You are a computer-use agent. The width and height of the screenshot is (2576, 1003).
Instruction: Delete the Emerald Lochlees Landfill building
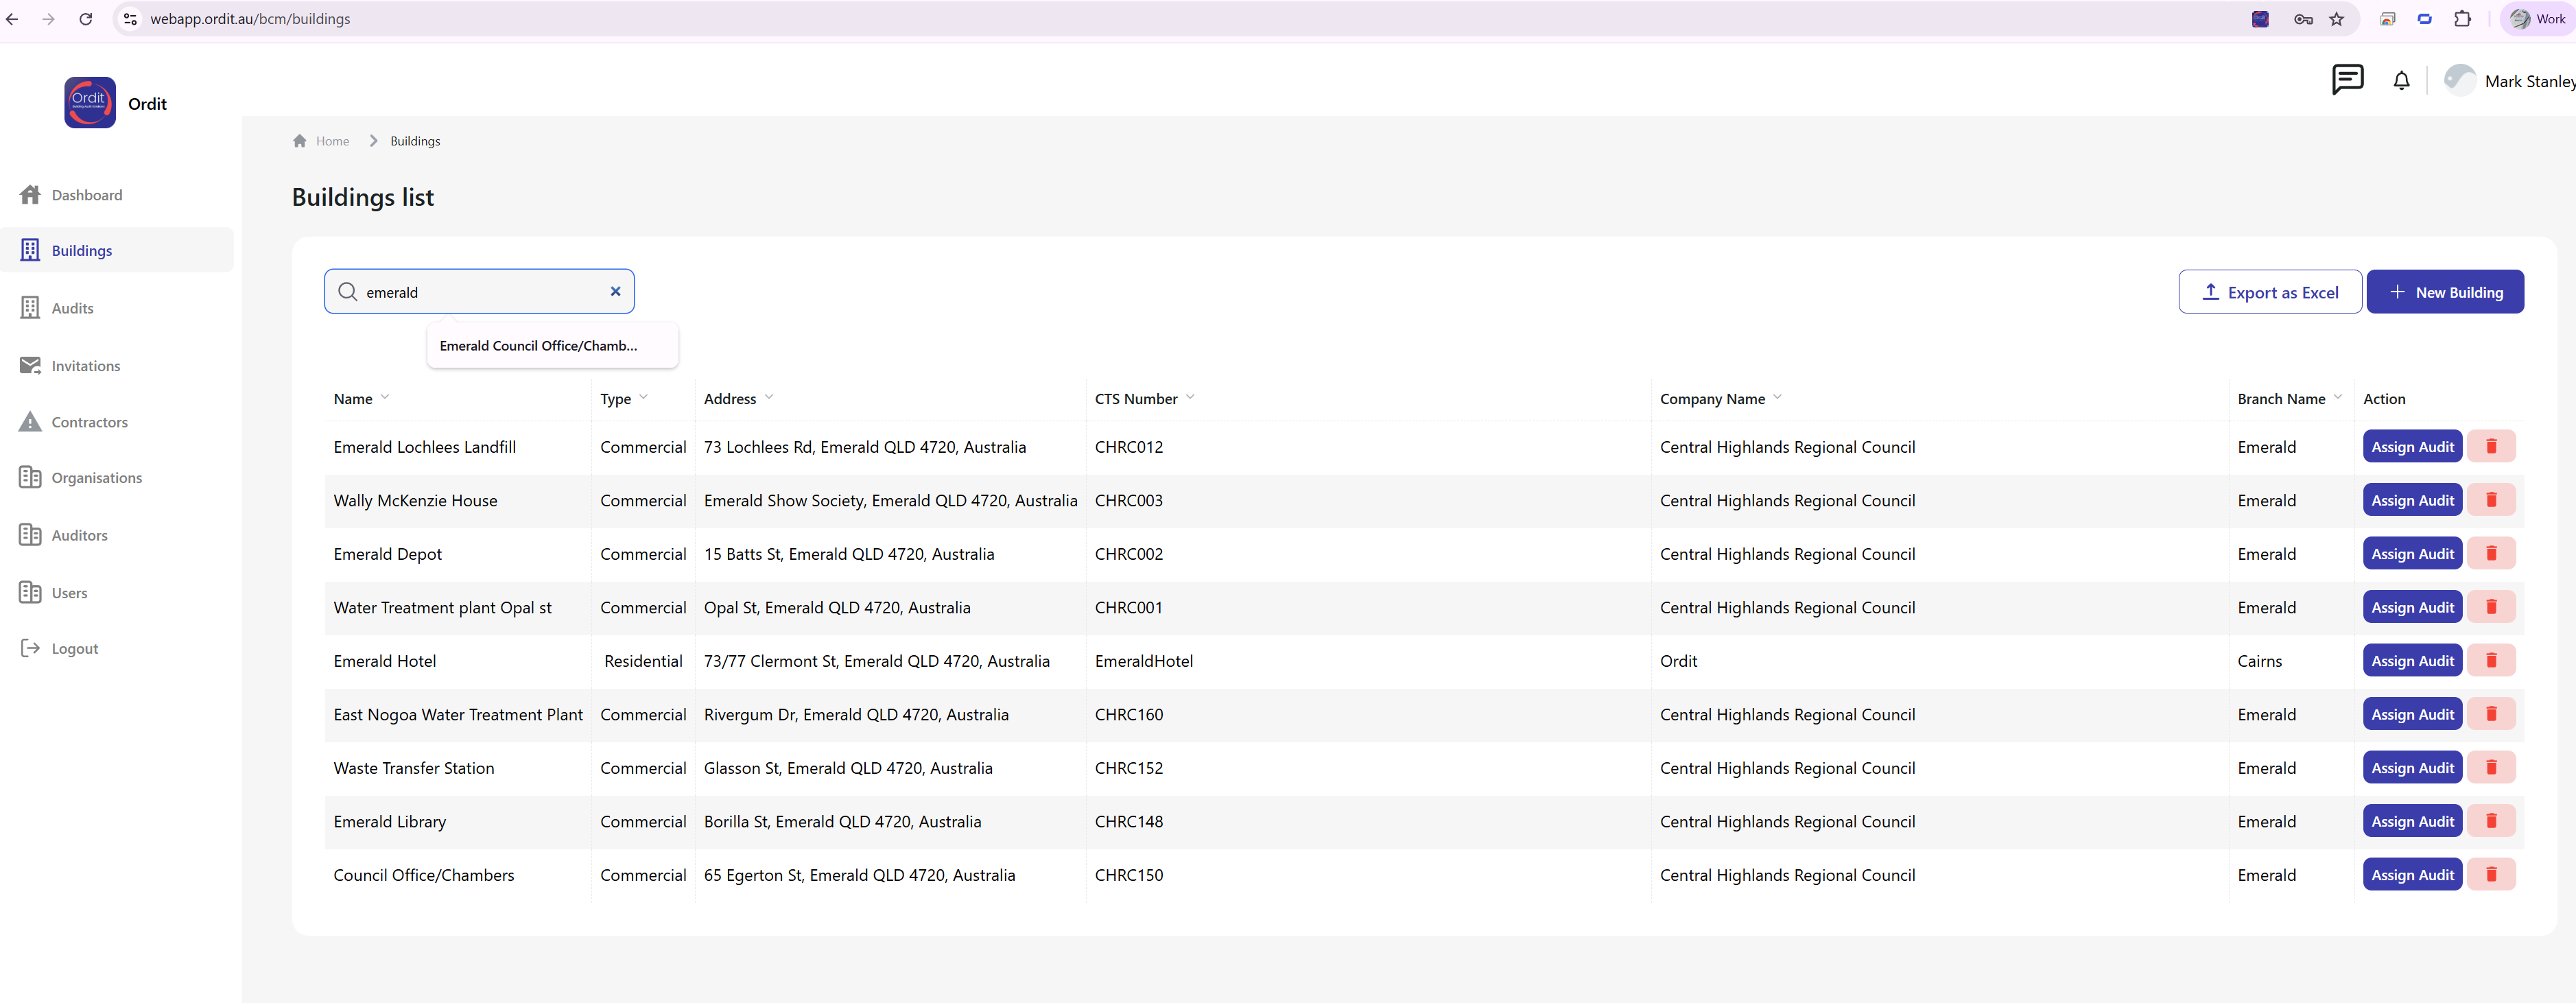coord(2491,446)
